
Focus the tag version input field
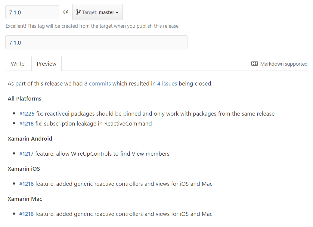click(32, 12)
